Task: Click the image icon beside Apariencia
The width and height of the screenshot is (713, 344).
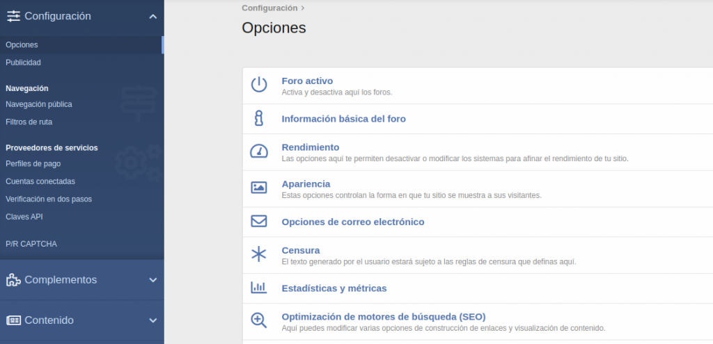Action: point(259,188)
